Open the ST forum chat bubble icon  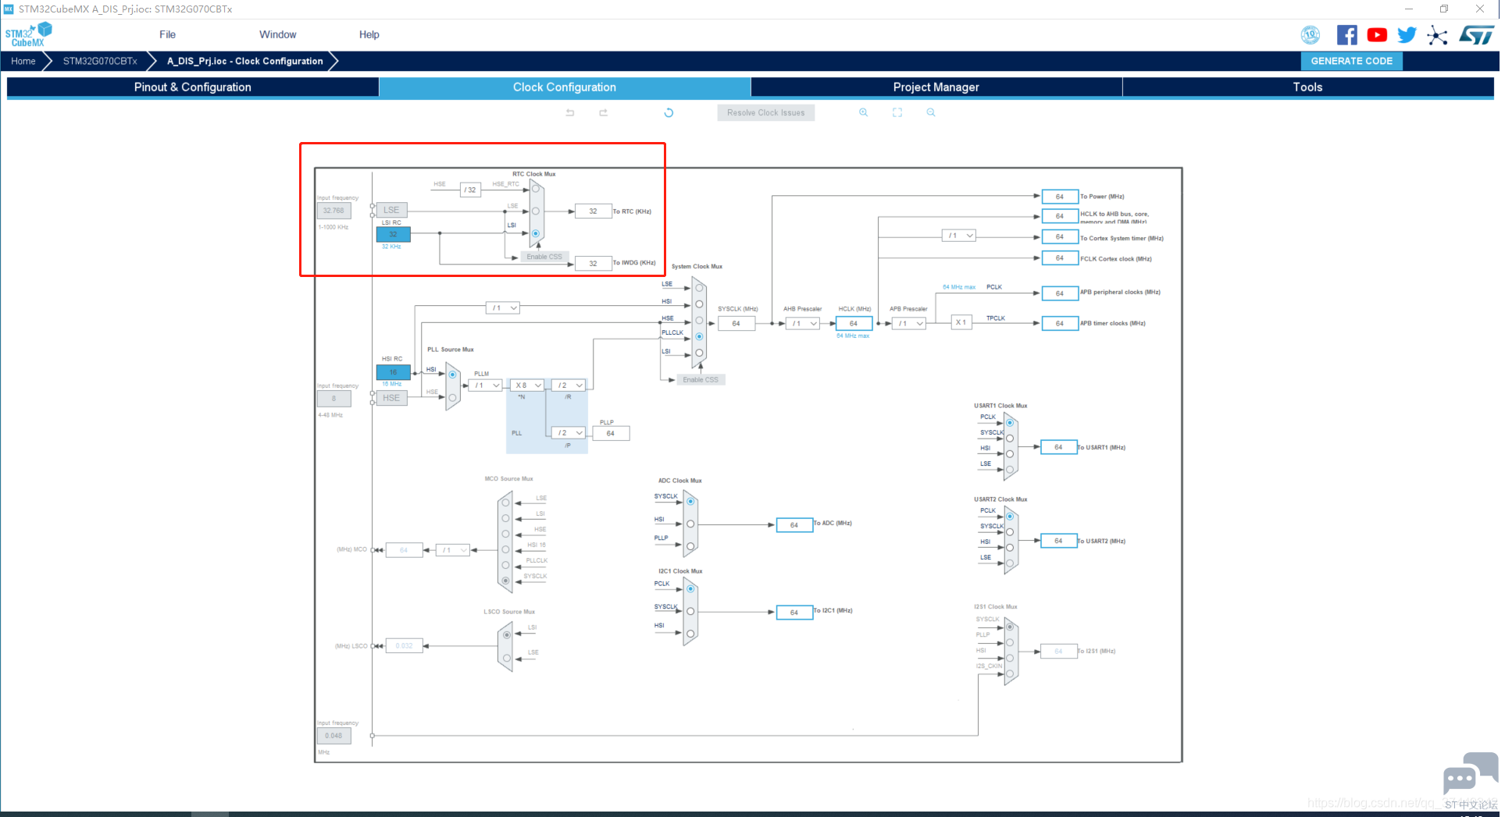pos(1470,774)
